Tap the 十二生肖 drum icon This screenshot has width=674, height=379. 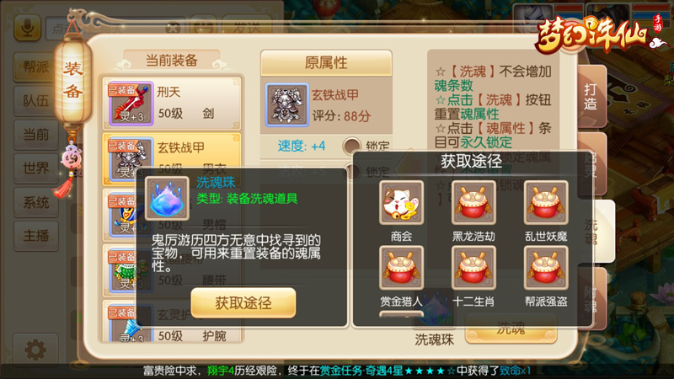point(473,268)
